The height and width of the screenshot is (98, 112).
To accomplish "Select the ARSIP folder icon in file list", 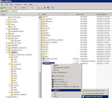I will coord(43,33).
